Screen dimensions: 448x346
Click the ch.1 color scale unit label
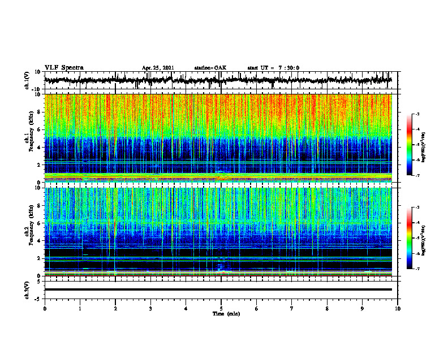pos(424,148)
